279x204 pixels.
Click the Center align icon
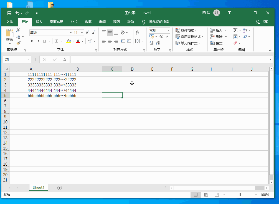110,41
